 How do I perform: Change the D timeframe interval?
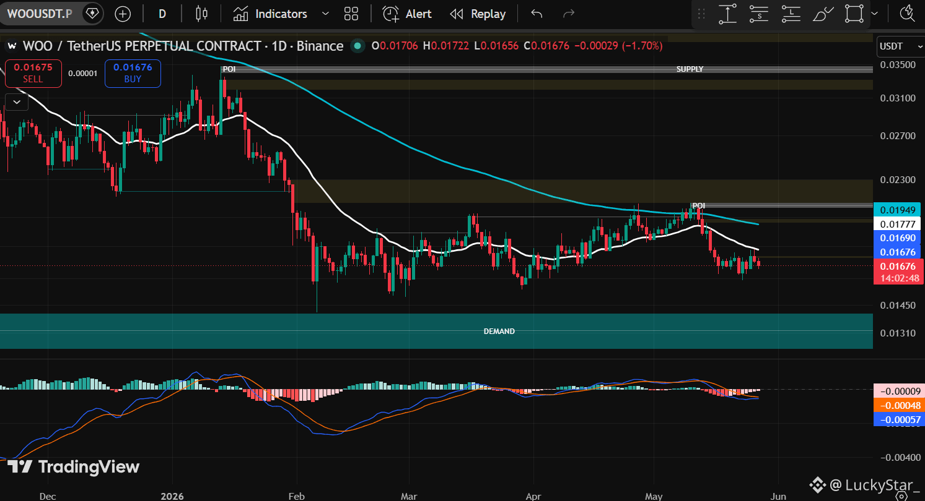162,14
